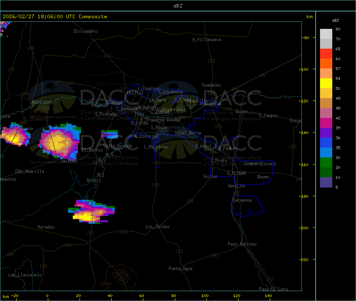Click the -80 km vertical axis tick
Viewport: 356px width, 301px height.
point(305,38)
